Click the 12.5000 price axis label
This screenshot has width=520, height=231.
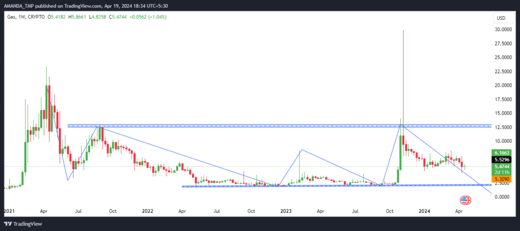502,127
